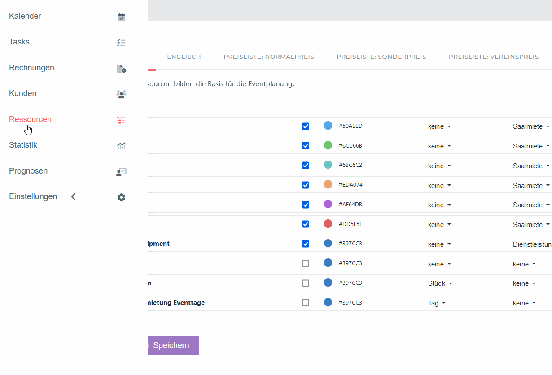This screenshot has width=552, height=375.
Task: Open Einstellungen using the gear icon
Action: coord(121,197)
